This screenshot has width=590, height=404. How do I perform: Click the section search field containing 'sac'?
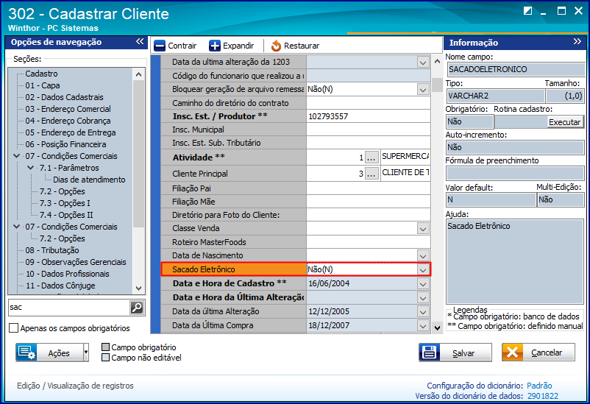pos(69,308)
